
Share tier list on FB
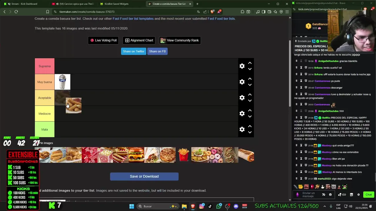tap(157, 51)
